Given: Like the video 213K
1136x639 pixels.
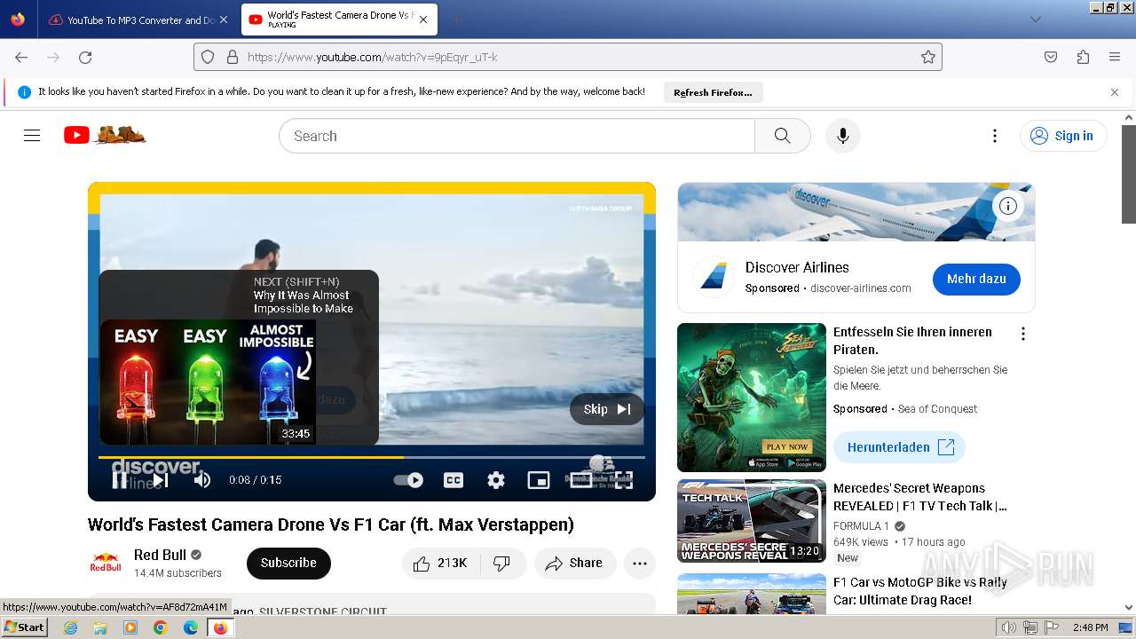Looking at the screenshot, I should [x=441, y=563].
